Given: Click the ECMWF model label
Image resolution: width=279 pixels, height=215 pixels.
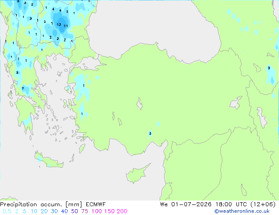Looking at the screenshot, I should click(x=96, y=204).
